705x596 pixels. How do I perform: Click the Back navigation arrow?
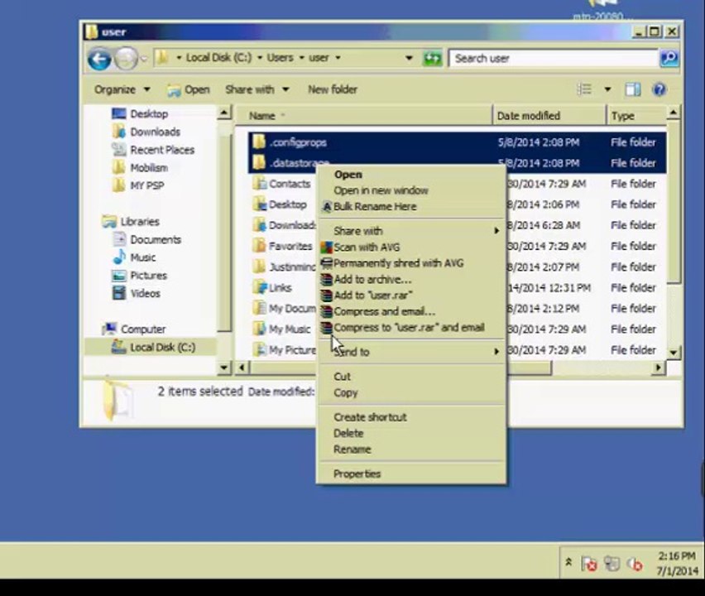(x=99, y=59)
